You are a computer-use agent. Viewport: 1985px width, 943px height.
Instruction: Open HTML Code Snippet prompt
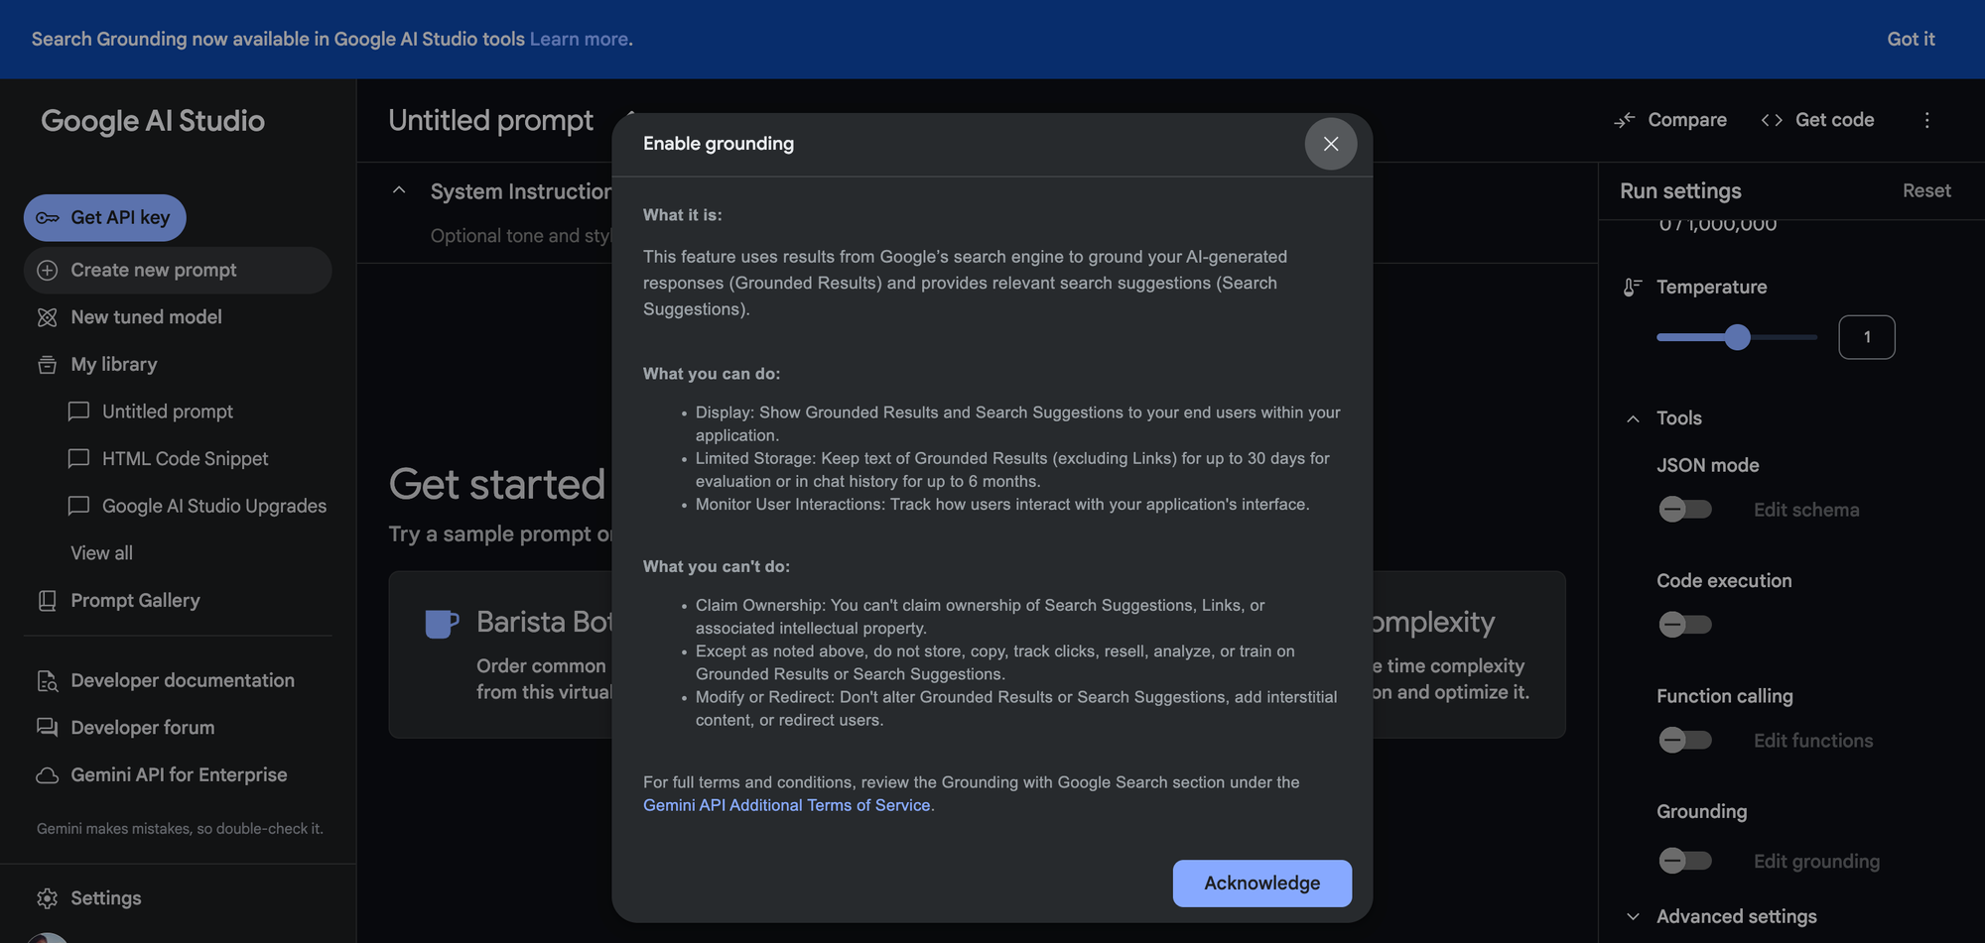coord(186,458)
